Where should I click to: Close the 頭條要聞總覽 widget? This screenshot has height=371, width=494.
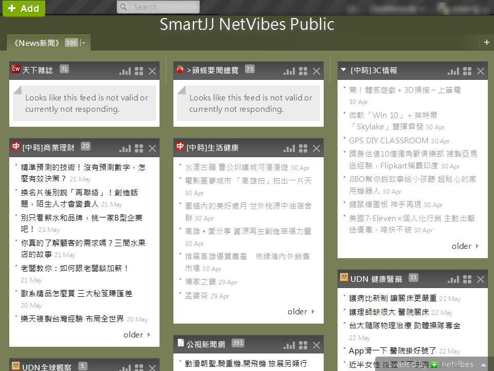point(316,71)
